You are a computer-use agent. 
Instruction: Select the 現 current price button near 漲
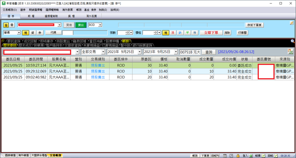166,33
